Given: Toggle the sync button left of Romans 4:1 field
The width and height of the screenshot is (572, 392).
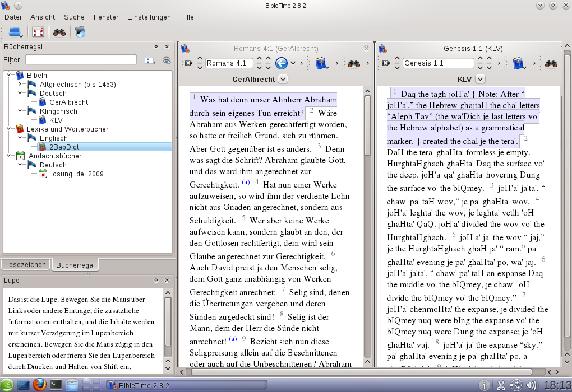Looking at the screenshot, I should tap(188, 63).
